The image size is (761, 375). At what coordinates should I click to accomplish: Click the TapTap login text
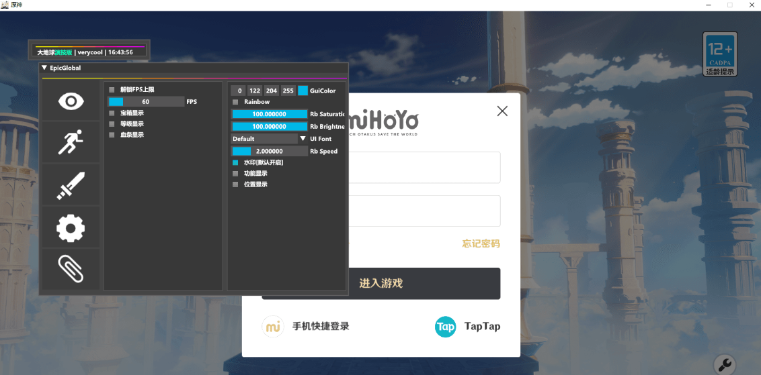pos(483,327)
